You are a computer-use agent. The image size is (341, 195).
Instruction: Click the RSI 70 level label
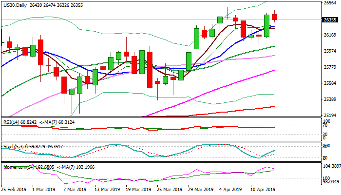pyautogui.click(x=325, y=125)
